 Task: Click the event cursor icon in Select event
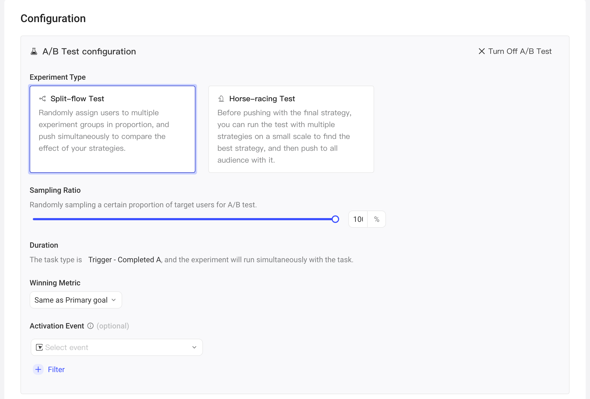click(x=39, y=347)
